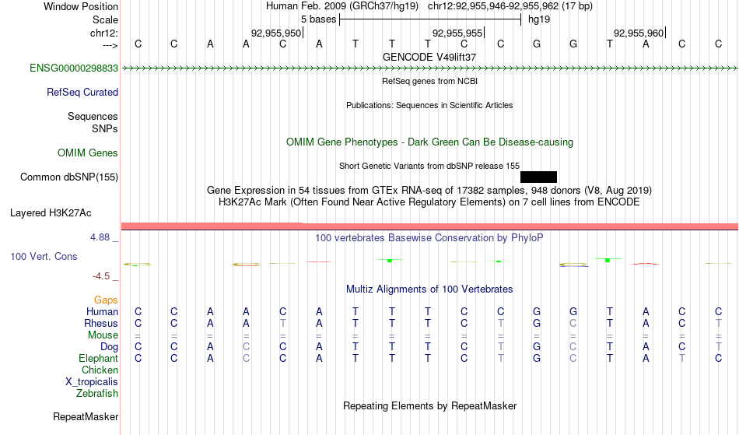
Task: Click the Sequences track label
Action: tap(93, 117)
